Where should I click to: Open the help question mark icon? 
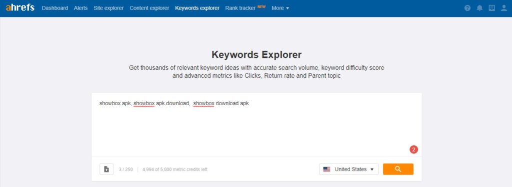[x=467, y=8]
